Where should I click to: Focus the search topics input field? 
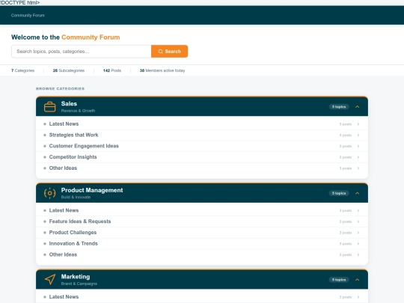coord(82,52)
